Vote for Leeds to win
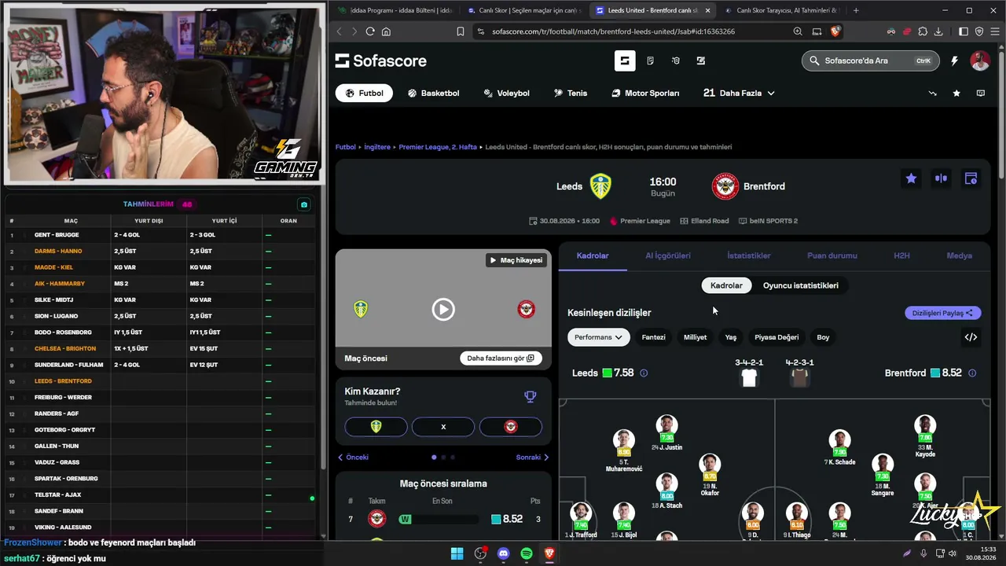The image size is (1006, 566). pos(376,426)
